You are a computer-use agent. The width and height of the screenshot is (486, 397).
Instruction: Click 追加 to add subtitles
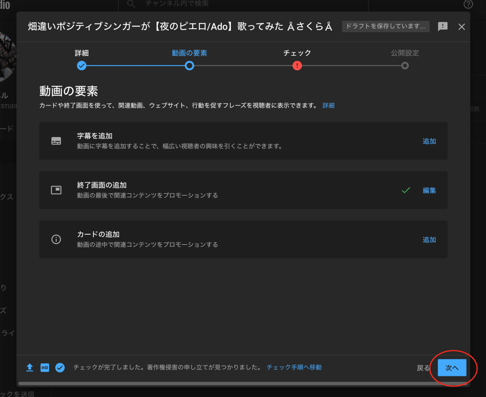[x=429, y=141]
